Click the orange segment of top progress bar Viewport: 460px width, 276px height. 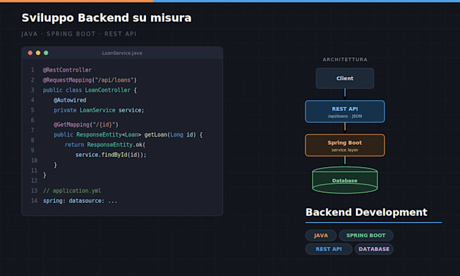(x=76, y=1)
